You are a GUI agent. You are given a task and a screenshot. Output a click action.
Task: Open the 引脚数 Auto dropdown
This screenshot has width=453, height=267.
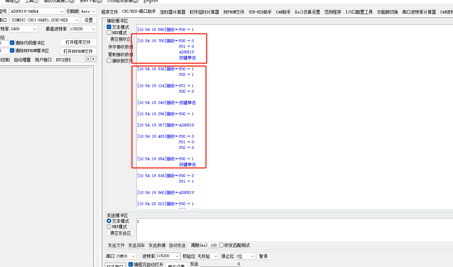(88, 11)
